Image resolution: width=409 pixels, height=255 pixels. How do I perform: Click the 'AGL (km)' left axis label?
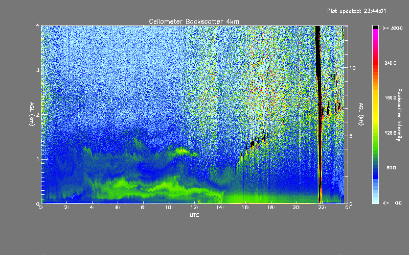pos(32,114)
